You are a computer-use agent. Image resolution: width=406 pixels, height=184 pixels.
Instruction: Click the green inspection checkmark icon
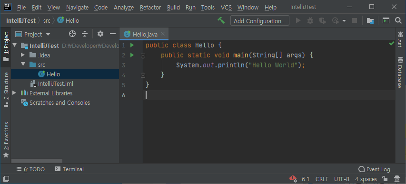tap(392, 44)
